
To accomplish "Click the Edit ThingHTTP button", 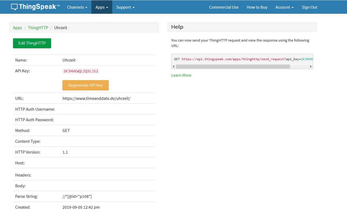I will [x=32, y=43].
